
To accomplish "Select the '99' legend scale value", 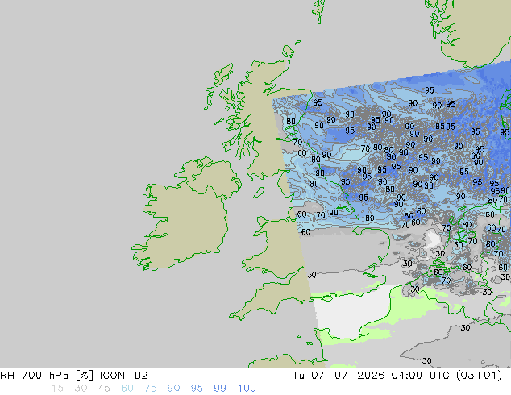I will [x=220, y=389].
